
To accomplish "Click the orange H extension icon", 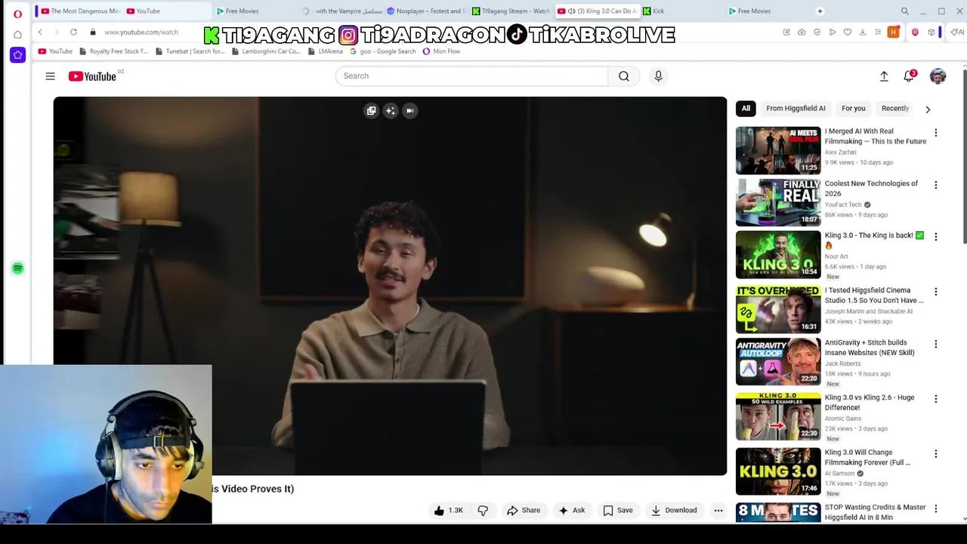I will click(894, 32).
